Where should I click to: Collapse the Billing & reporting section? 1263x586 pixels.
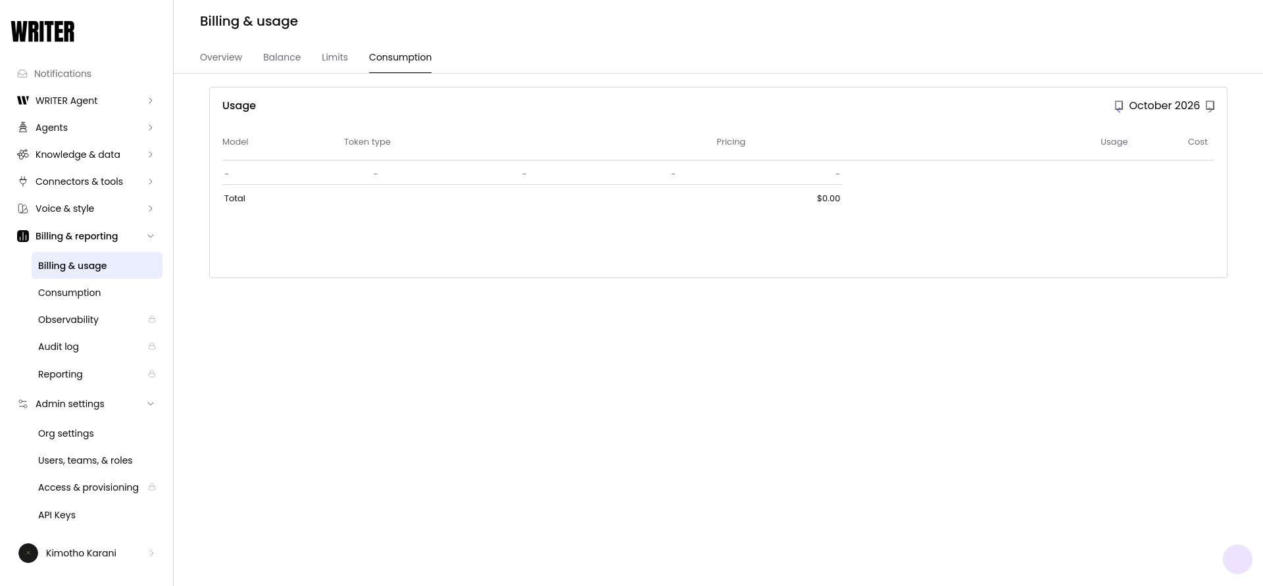coord(151,236)
